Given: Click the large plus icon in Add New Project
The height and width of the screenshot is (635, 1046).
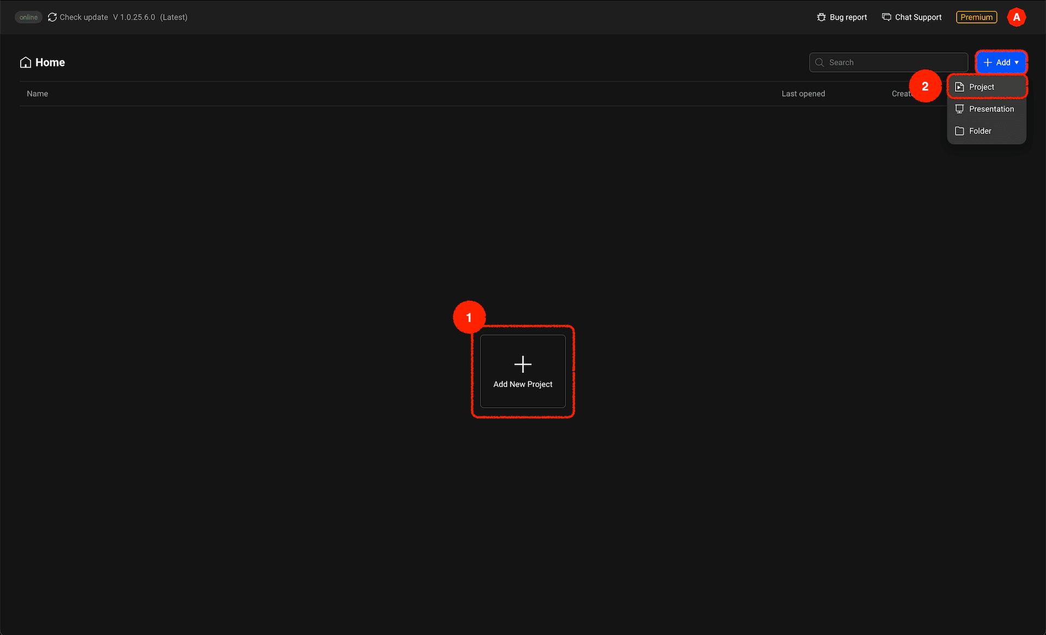Looking at the screenshot, I should (522, 364).
